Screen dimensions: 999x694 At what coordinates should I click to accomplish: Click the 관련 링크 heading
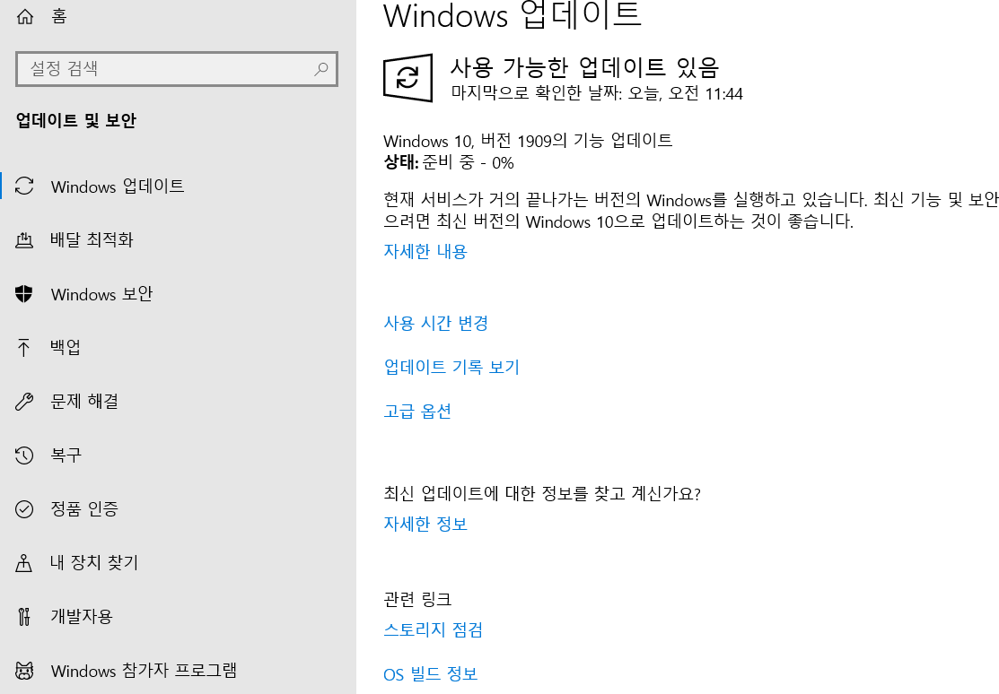417,599
